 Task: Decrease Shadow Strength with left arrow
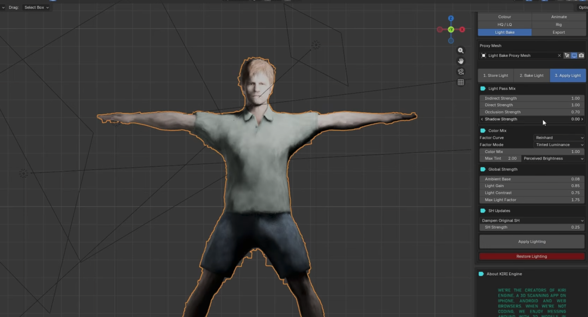(x=482, y=119)
